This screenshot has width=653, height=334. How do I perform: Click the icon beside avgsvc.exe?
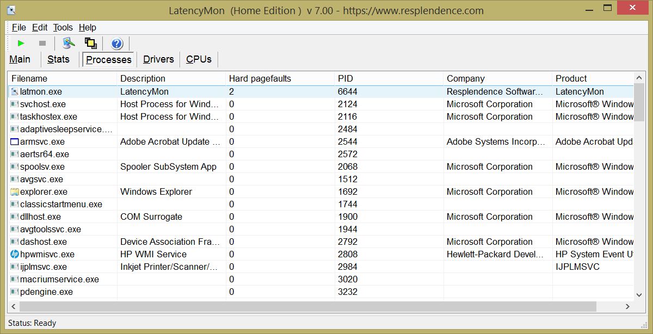15,180
